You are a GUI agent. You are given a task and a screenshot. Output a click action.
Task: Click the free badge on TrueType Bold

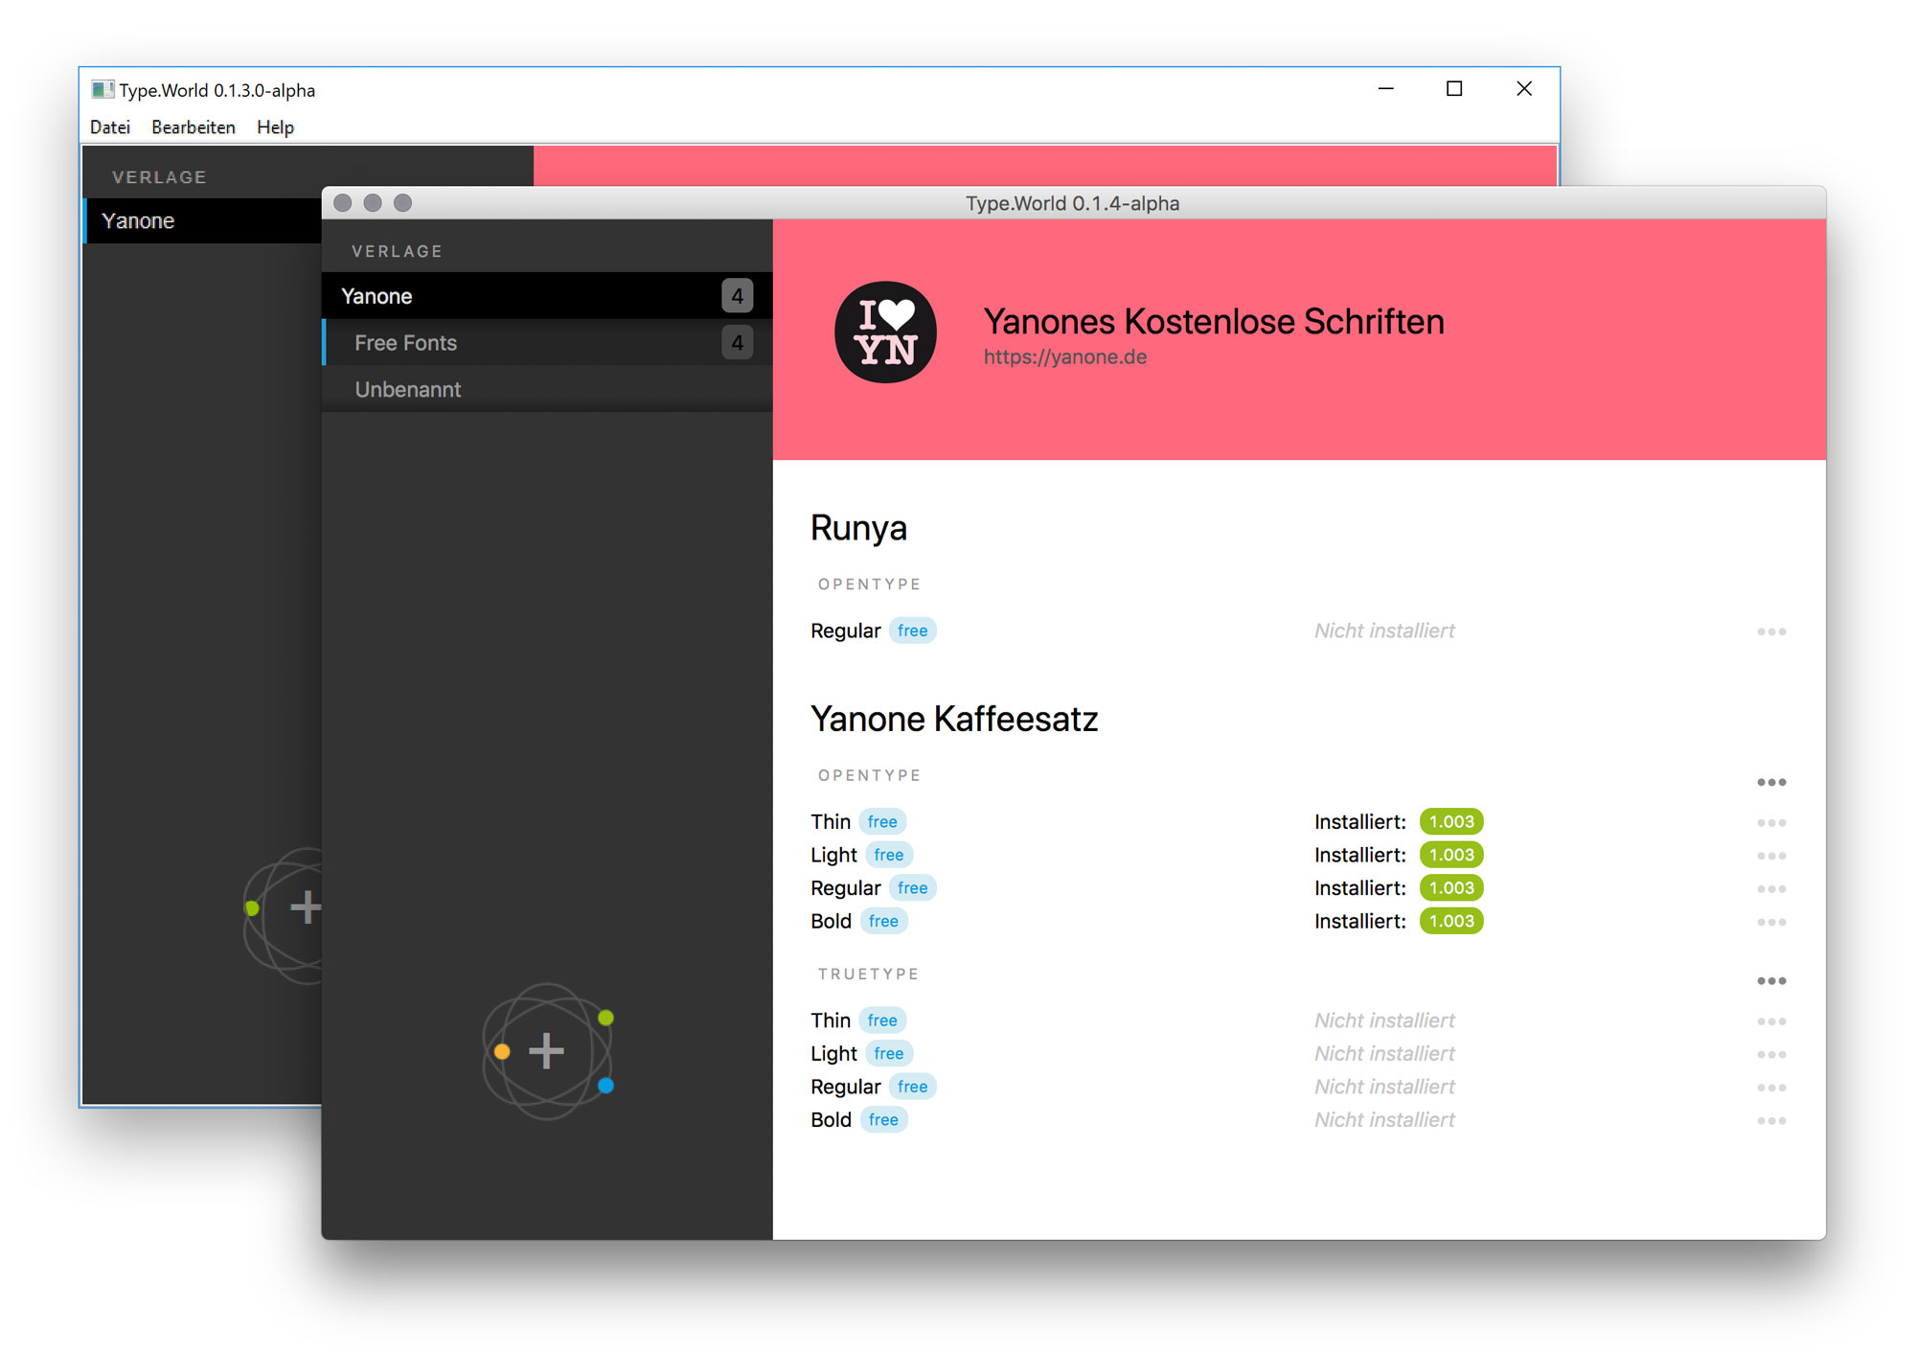tap(883, 1119)
